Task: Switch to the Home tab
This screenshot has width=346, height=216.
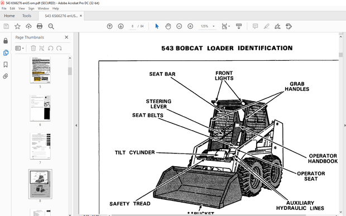Action: (9, 16)
